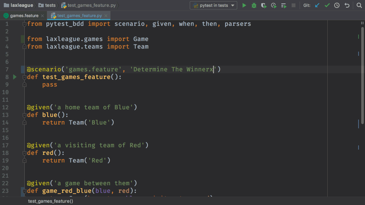Click the stop square button

coord(294,5)
